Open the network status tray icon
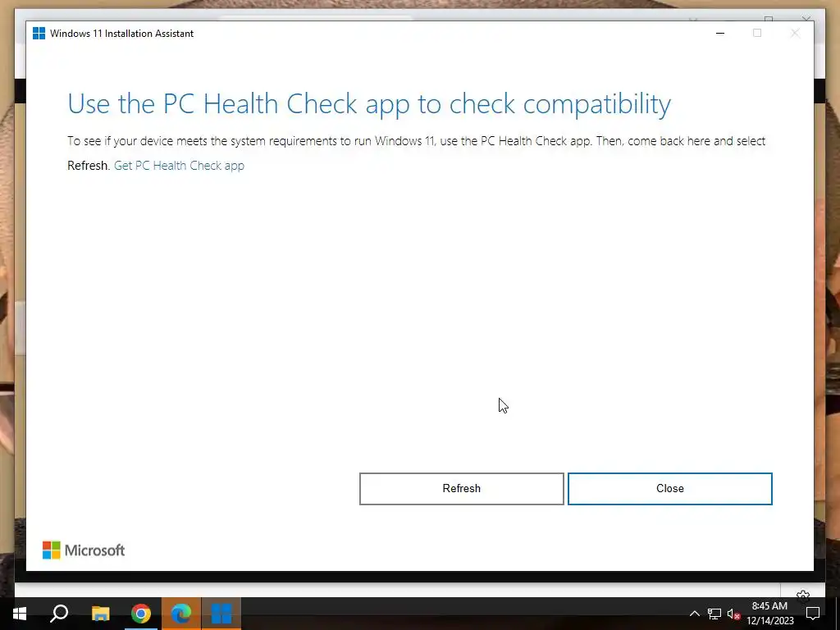The width and height of the screenshot is (840, 630). [x=714, y=614]
